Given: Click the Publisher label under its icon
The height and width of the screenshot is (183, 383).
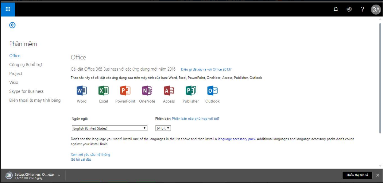Looking at the screenshot, I should point(191,101).
